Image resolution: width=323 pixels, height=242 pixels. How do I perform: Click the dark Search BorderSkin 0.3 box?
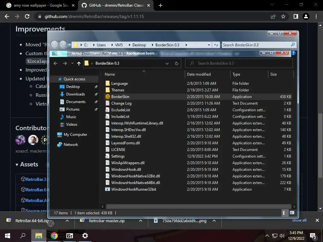(239, 63)
